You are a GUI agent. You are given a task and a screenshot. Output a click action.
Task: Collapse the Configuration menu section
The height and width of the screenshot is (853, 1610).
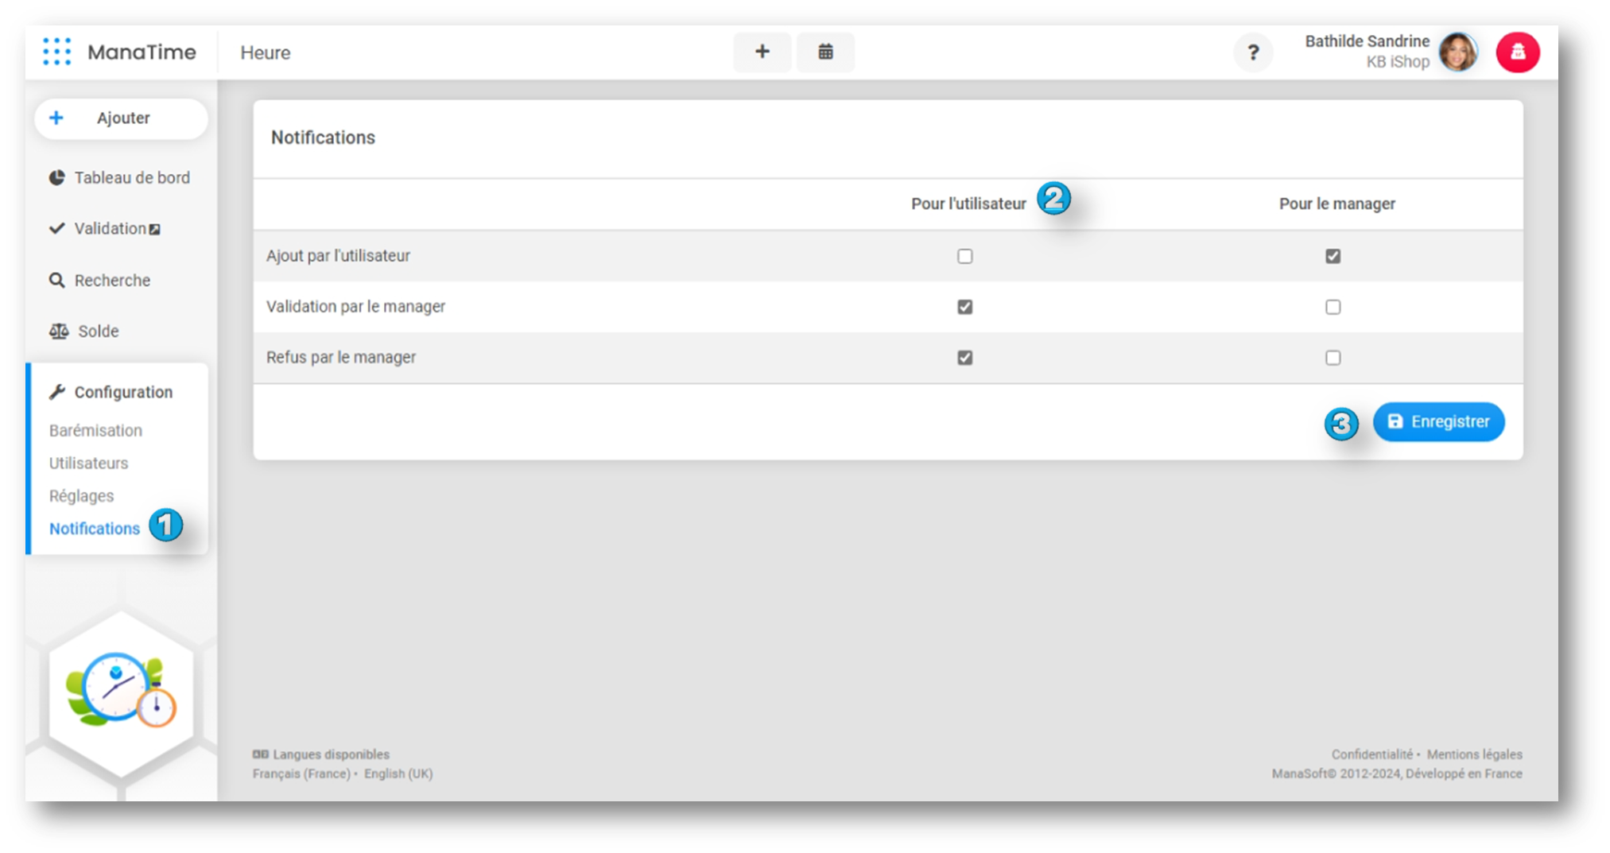coord(122,392)
